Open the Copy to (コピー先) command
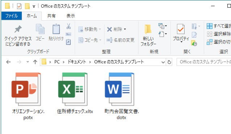Image resolution: width=231 pixels, height=134 pixels. click(x=90, y=40)
